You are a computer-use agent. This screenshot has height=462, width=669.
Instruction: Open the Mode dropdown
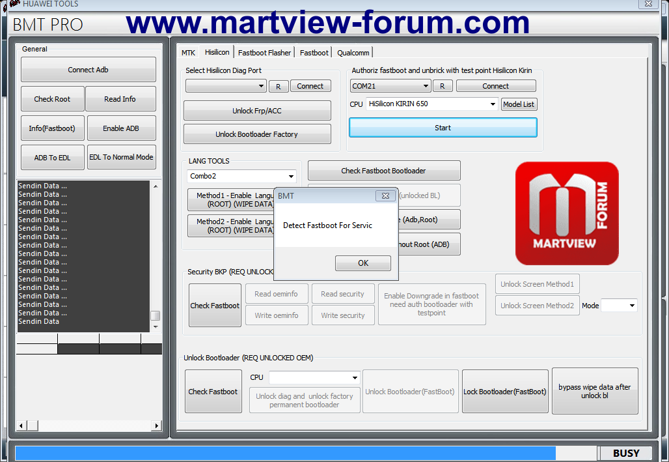[x=619, y=306]
